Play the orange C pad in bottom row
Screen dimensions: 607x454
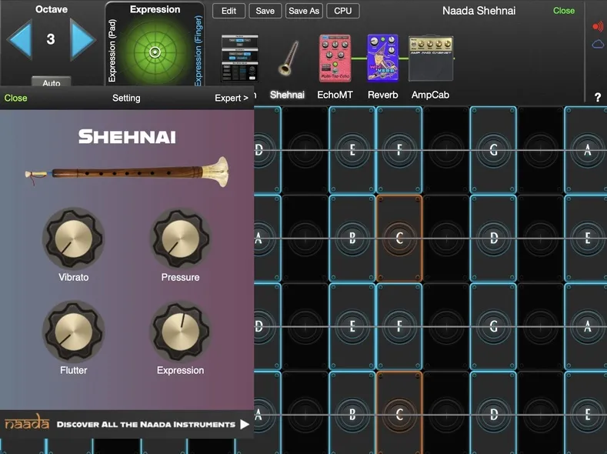[399, 413]
